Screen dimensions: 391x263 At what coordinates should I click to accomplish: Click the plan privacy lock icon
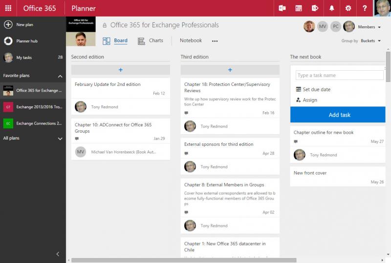click(x=105, y=25)
